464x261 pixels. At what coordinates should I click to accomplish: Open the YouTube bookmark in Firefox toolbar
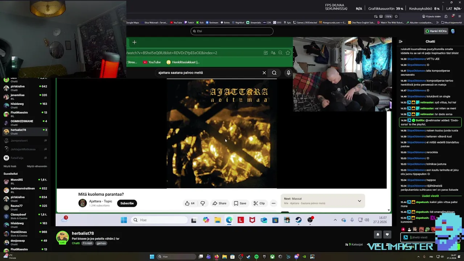tap(176, 22)
